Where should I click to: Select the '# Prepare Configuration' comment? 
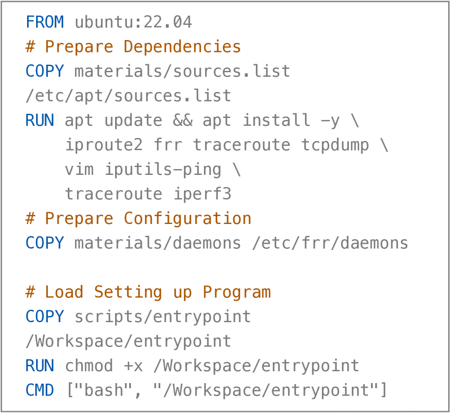(138, 219)
